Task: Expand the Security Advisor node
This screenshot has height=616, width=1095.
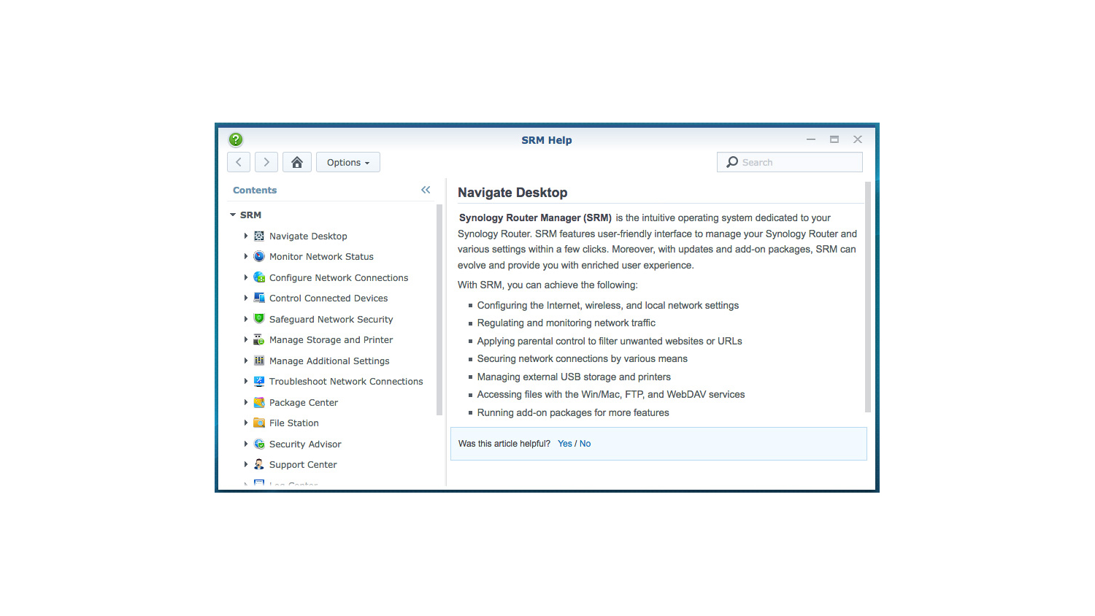Action: click(246, 444)
